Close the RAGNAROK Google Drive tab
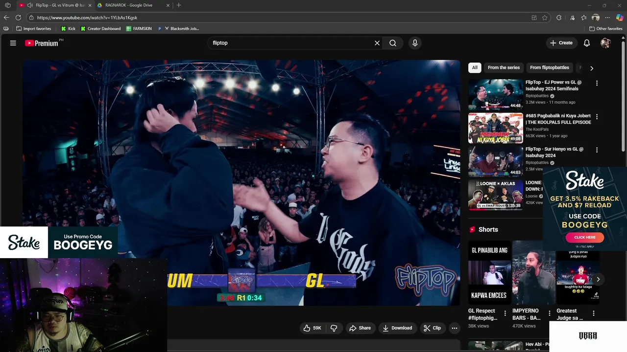 pyautogui.click(x=168, y=5)
